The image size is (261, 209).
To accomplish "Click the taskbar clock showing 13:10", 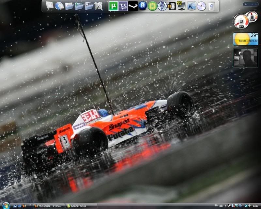I will (255, 206).
